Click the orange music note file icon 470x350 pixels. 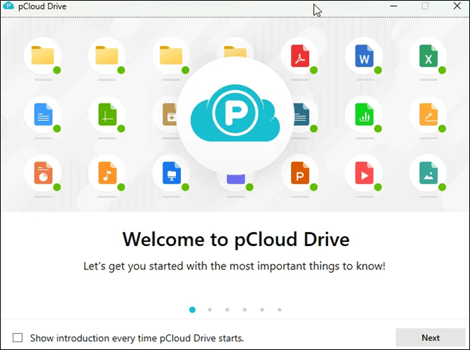pyautogui.click(x=107, y=173)
